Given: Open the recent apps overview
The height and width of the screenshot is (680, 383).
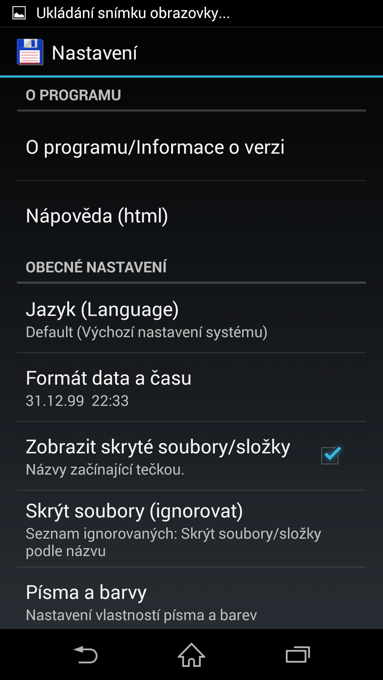Looking at the screenshot, I should pyautogui.click(x=298, y=654).
